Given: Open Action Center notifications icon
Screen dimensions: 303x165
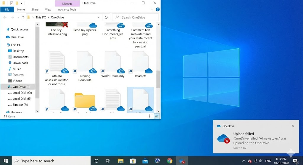Looking at the screenshot, I should pyautogui.click(x=295, y=161).
